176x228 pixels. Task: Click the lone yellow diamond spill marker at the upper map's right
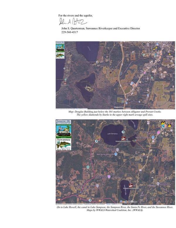[x=170, y=54]
